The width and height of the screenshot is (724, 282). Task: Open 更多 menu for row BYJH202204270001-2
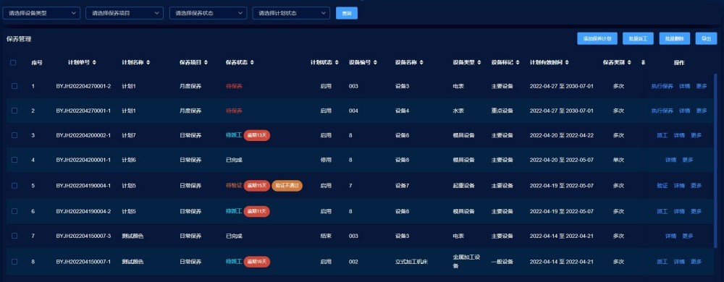(x=702, y=86)
